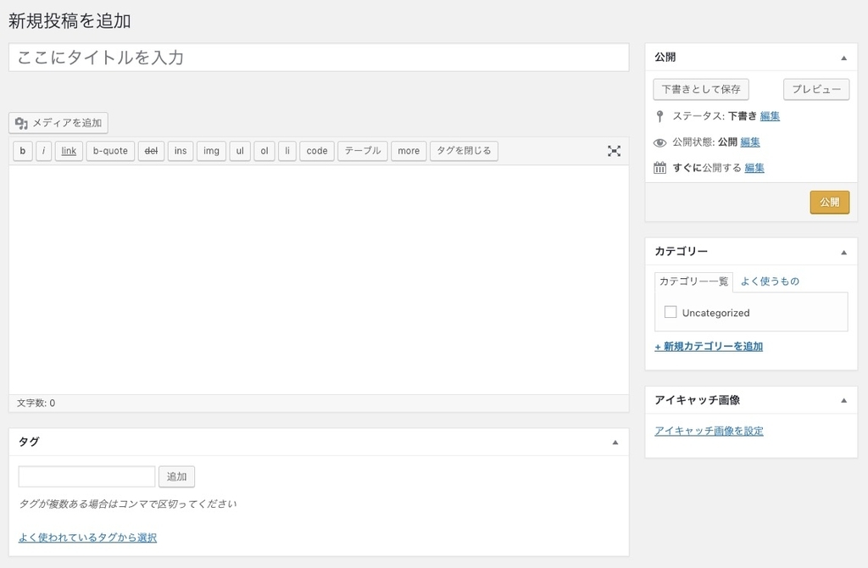The height and width of the screenshot is (568, 868).
Task: Click the code quicktag button
Action: pyautogui.click(x=317, y=151)
